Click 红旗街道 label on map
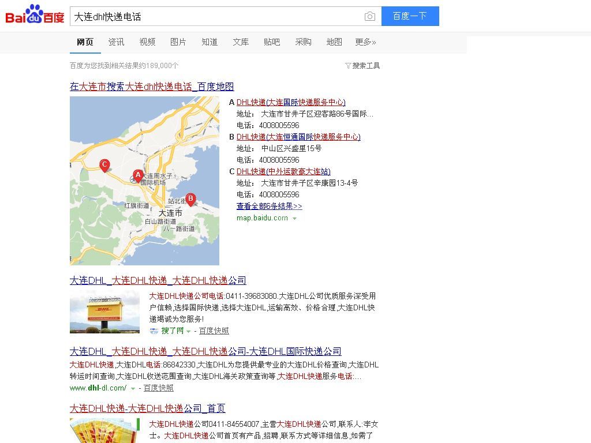The width and height of the screenshot is (591, 443). (x=137, y=206)
